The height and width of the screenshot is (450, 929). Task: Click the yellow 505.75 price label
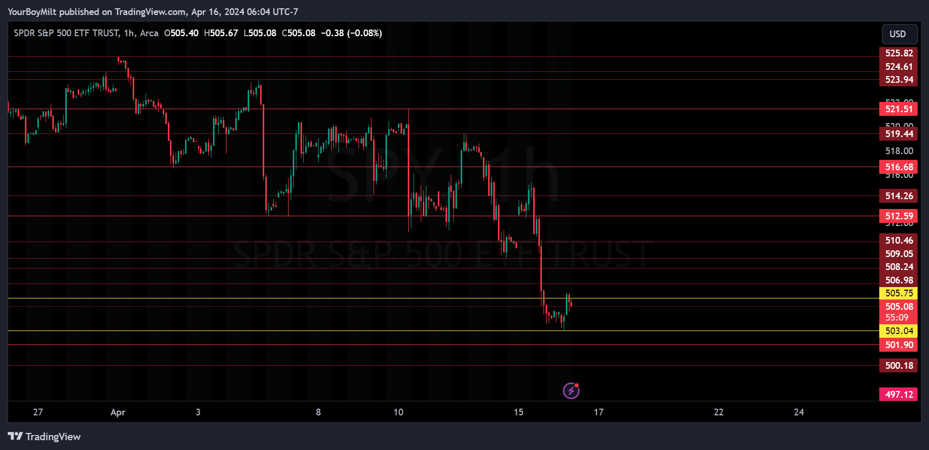pos(898,293)
